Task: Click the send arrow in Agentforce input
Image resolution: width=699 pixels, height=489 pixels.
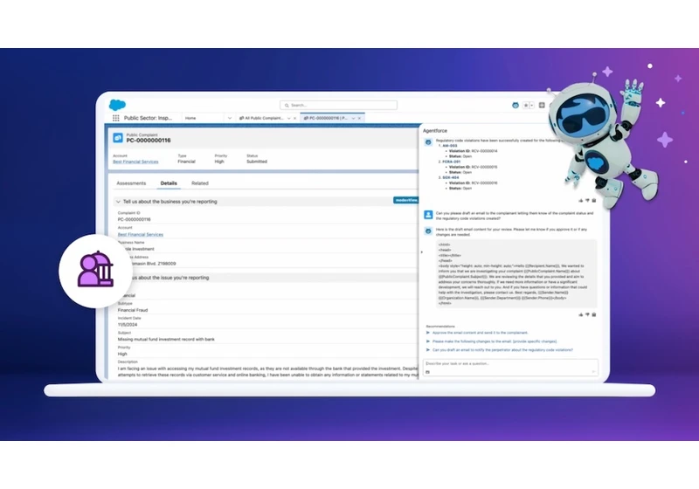Action: pyautogui.click(x=593, y=371)
